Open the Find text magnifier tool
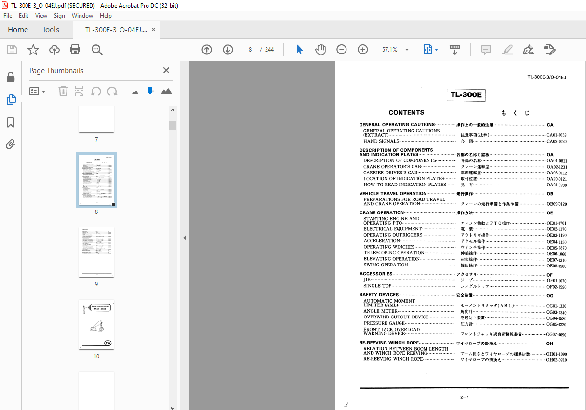The height and width of the screenshot is (410, 586). (x=97, y=50)
